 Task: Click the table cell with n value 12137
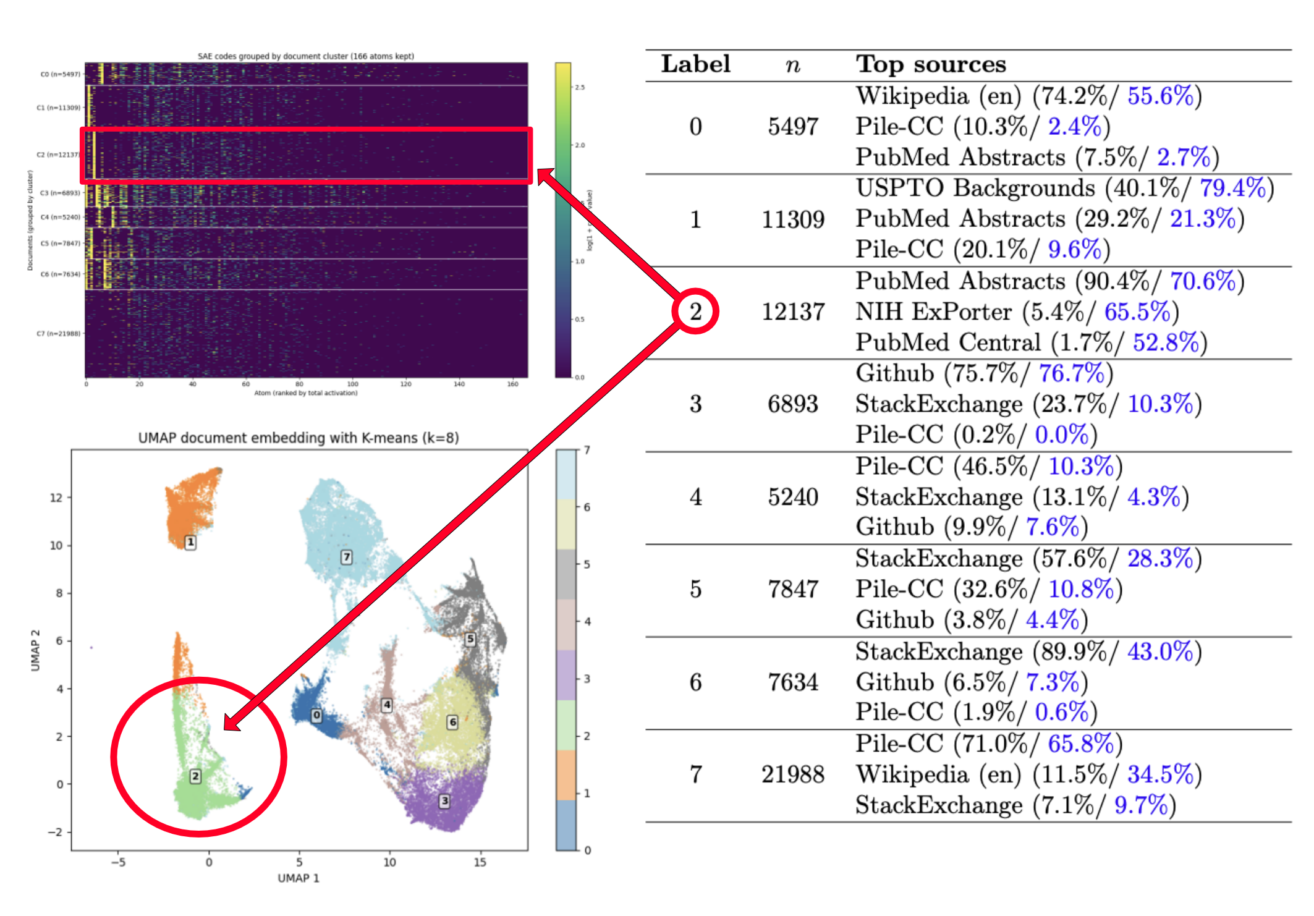click(x=793, y=312)
